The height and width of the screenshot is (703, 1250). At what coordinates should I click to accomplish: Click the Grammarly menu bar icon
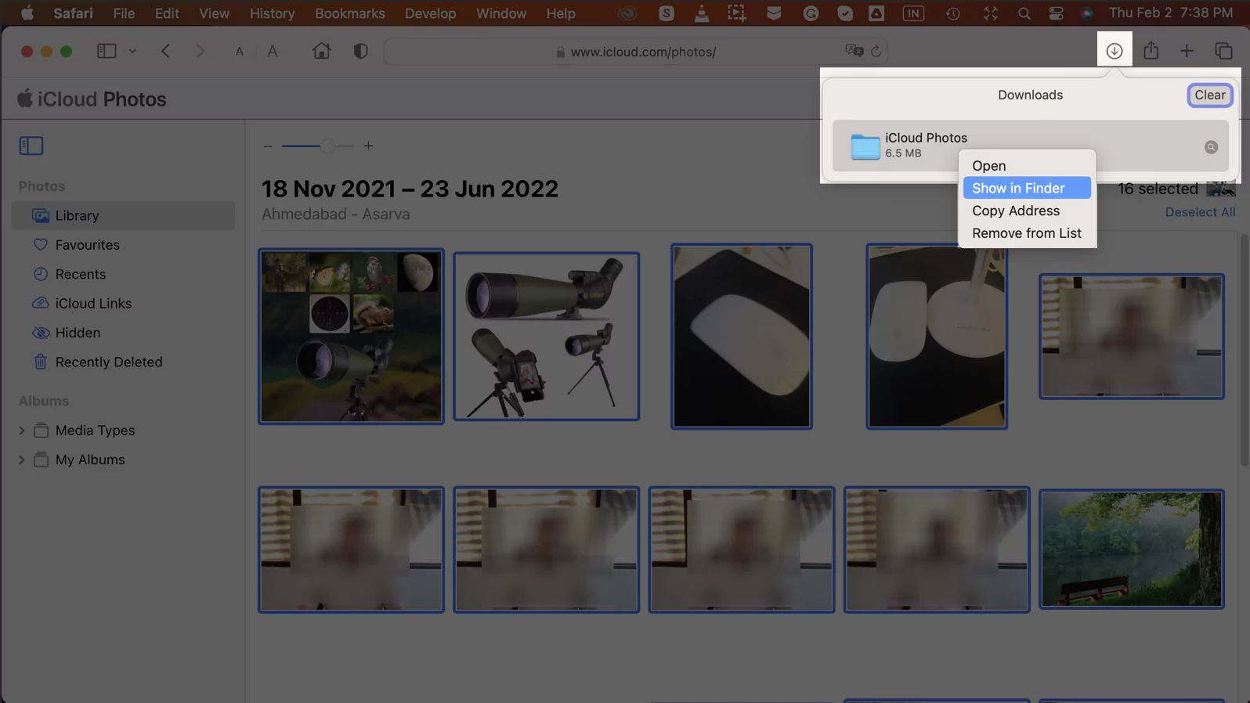[x=811, y=13]
